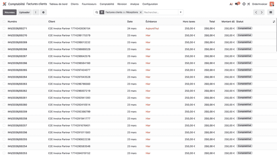Check the box for INV/2026/00268
This screenshot has width=277, height=156.
4,49
